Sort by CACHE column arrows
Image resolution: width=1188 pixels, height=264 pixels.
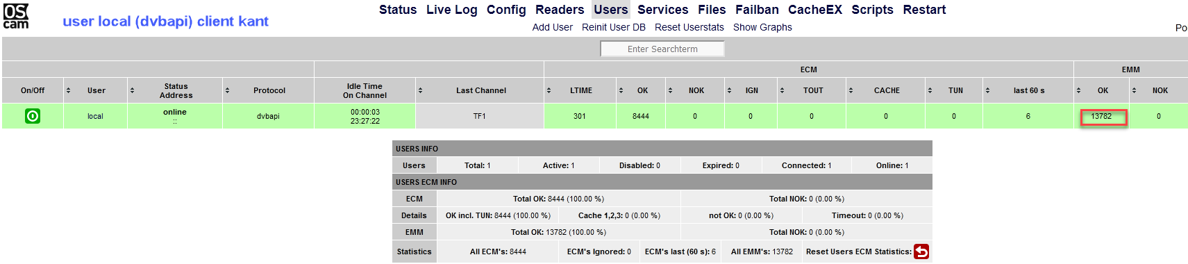851,90
